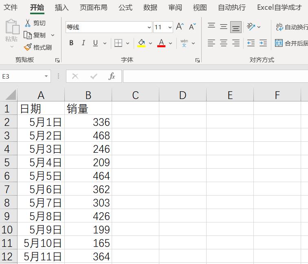
Task: Open the File (文件) tab
Action: coord(11,7)
